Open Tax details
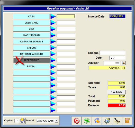 pyautogui.click(x=116, y=92)
